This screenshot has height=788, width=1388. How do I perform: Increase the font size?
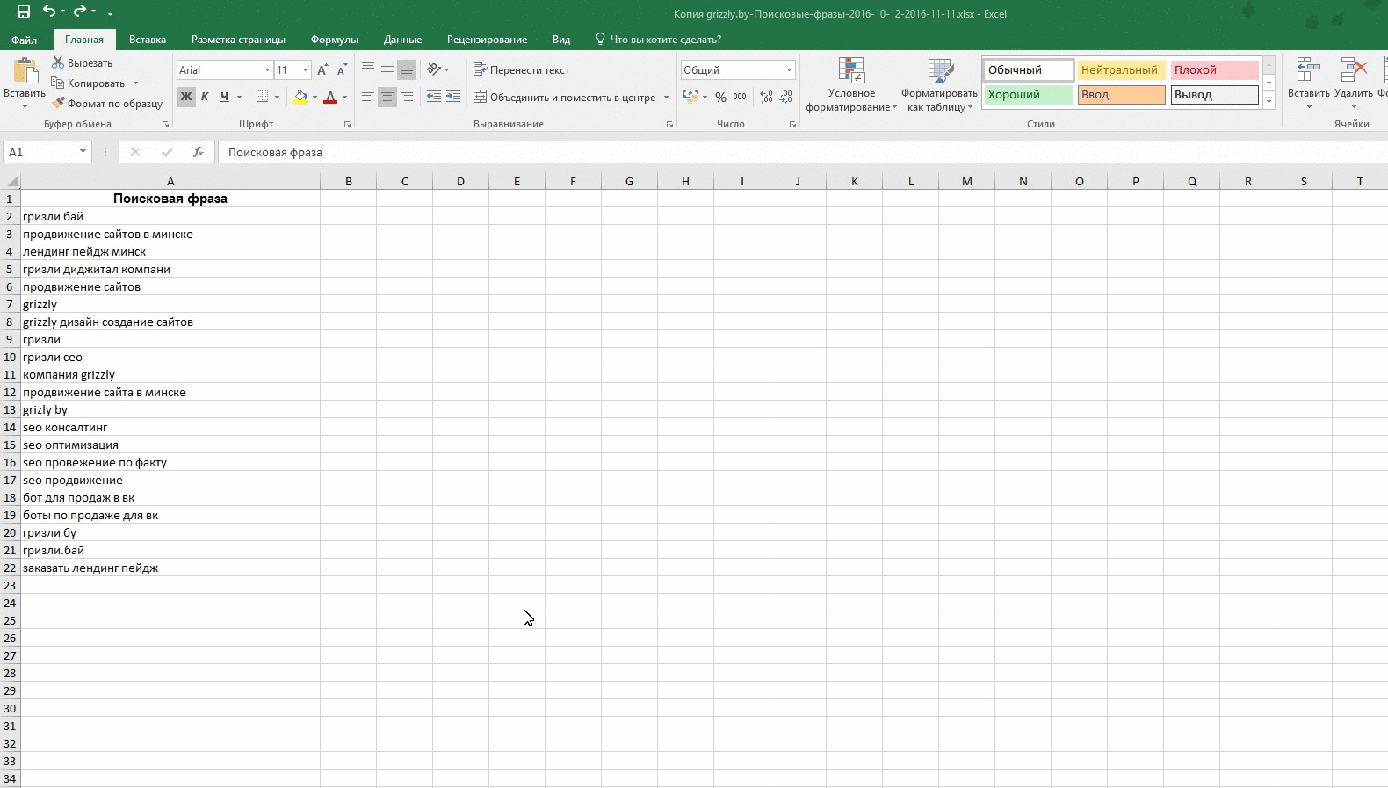coord(322,69)
